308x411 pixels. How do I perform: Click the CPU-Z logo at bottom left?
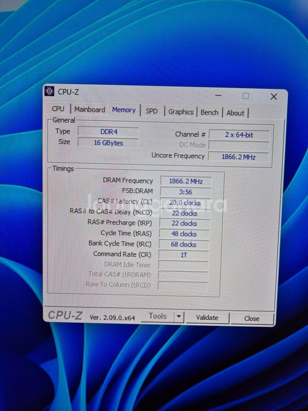[x=65, y=315]
